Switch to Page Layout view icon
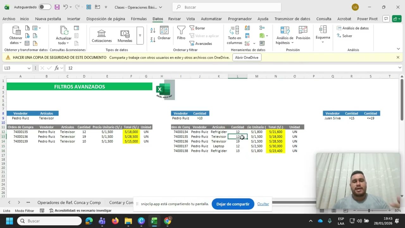This screenshot has width=405, height=228. coord(333,211)
